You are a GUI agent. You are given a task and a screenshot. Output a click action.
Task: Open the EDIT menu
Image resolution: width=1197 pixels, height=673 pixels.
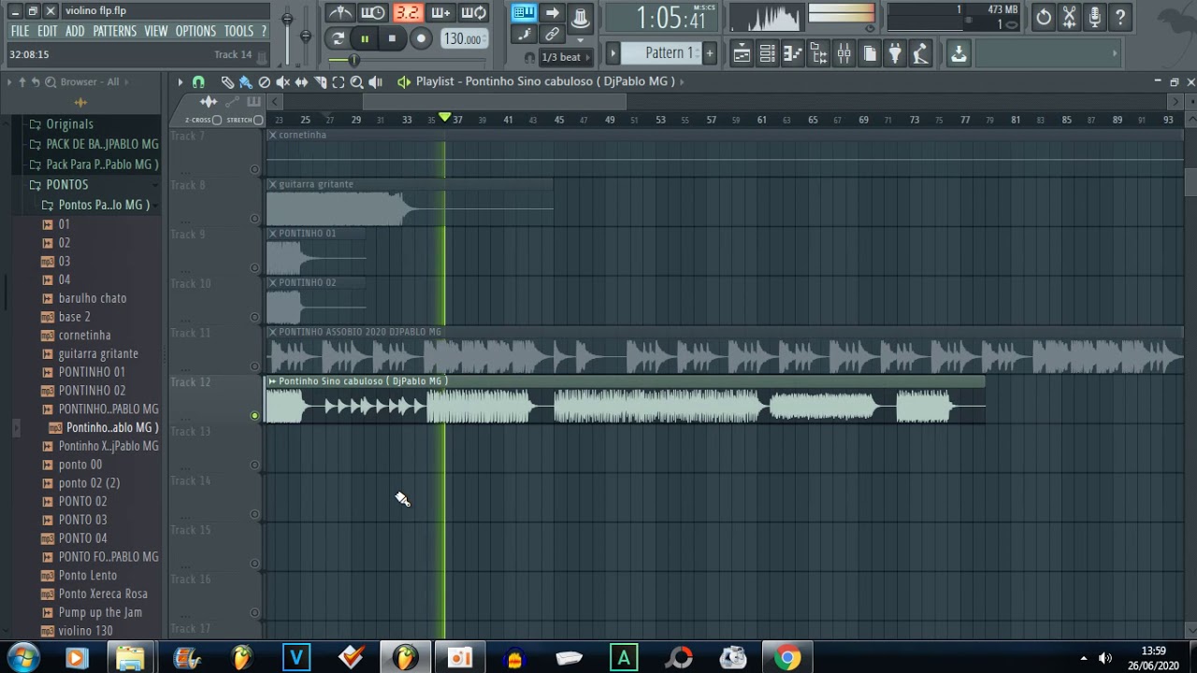pos(48,31)
